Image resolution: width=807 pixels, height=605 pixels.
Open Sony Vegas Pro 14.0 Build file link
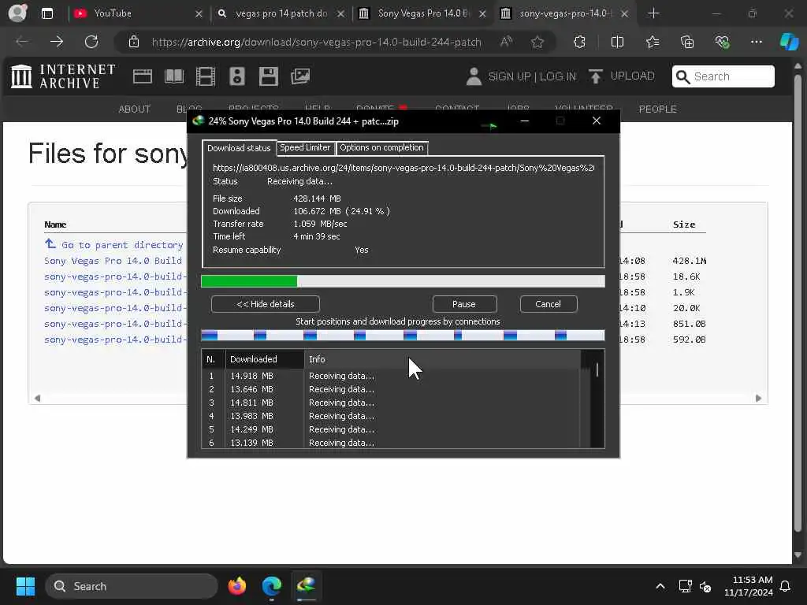pyautogui.click(x=113, y=261)
